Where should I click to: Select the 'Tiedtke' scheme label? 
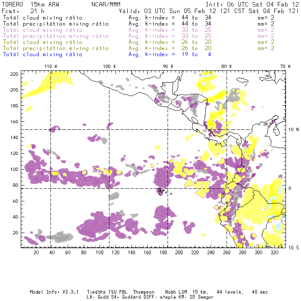pyautogui.click(x=96, y=292)
